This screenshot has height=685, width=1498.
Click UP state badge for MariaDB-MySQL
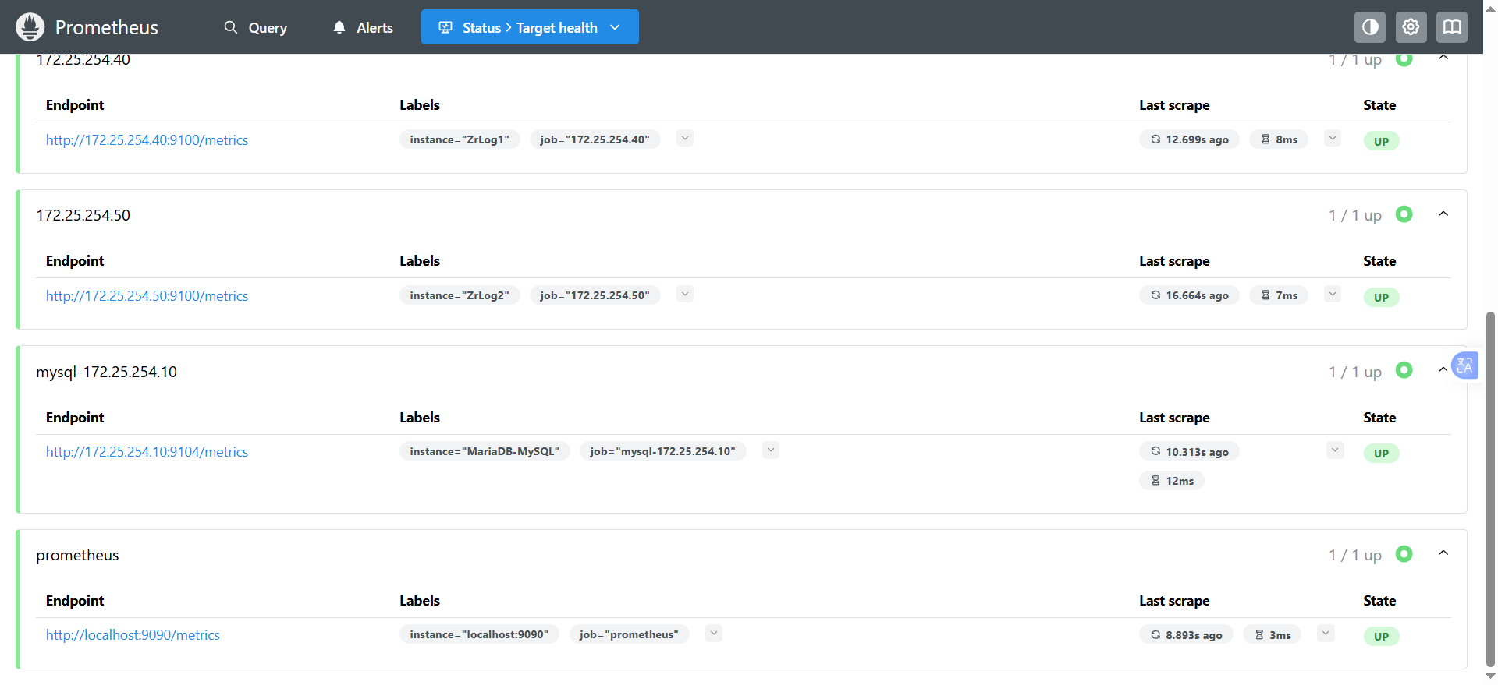1381,453
